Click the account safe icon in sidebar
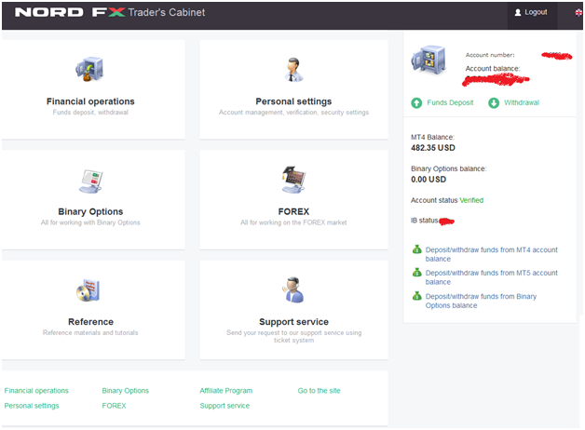Viewport: 585px width, 430px height. 429,60
